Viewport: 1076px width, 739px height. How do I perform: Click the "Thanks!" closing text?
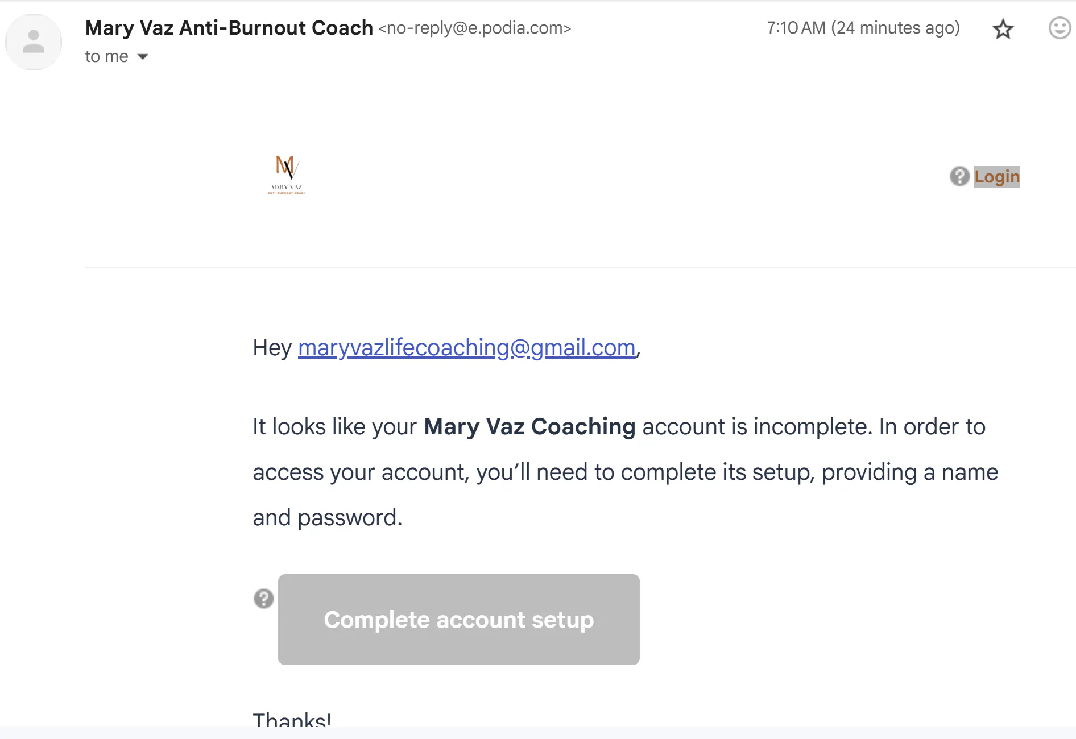coord(292,720)
